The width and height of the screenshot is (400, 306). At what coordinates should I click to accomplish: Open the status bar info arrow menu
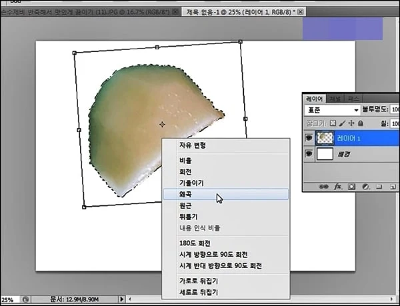tap(122, 299)
